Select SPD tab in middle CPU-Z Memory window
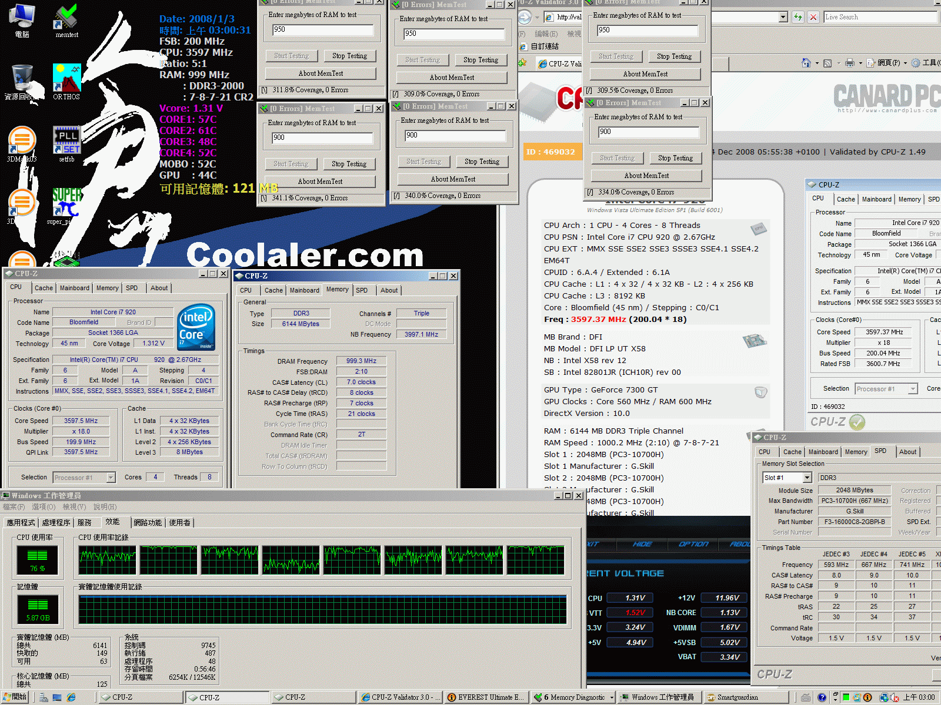 (x=362, y=290)
